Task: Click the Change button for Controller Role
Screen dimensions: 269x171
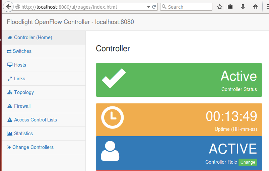Action: [248, 162]
